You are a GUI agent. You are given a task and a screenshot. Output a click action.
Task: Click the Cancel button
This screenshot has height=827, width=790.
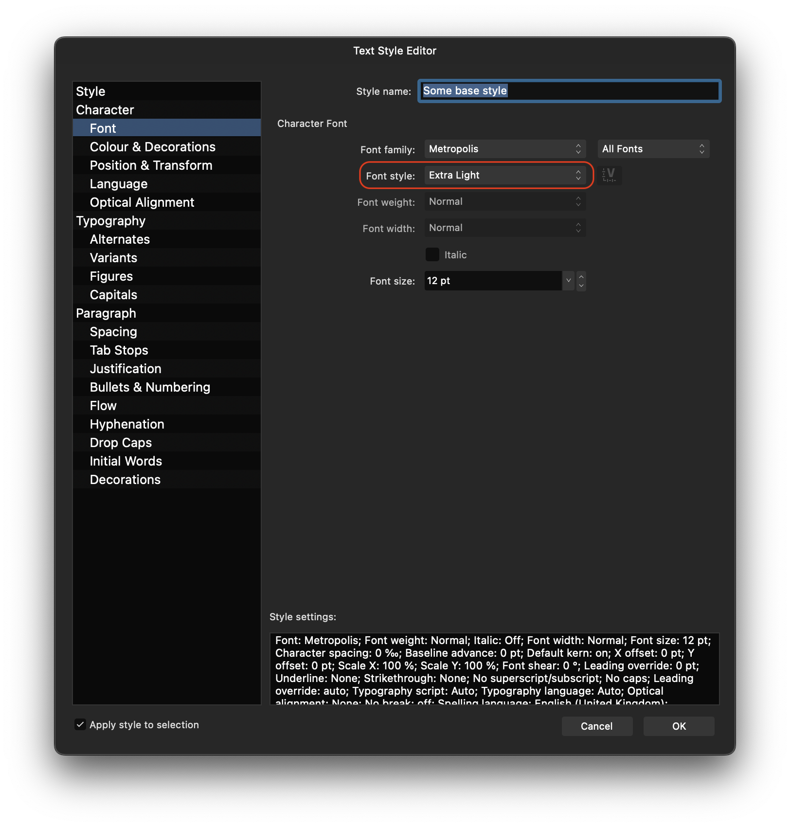596,726
